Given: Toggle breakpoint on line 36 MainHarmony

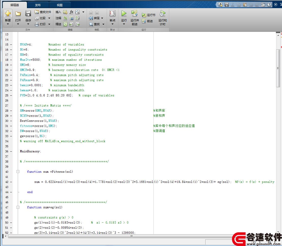Looking at the screenshot, I should point(11,151).
